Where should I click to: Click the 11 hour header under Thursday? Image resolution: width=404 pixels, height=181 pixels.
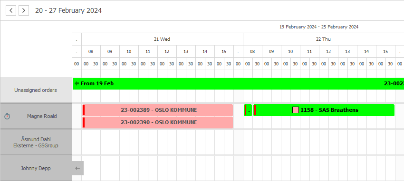[309, 52]
